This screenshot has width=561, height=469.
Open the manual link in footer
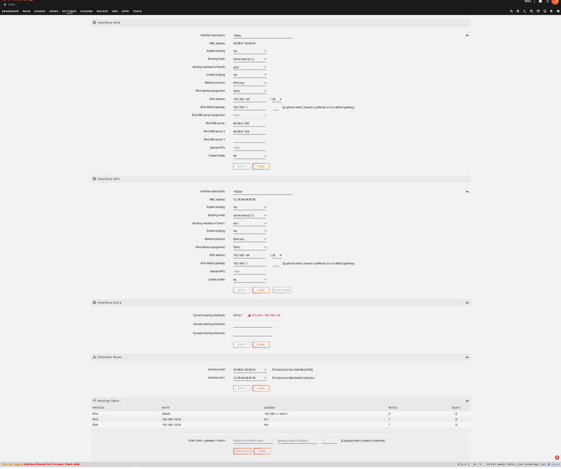click(x=555, y=465)
